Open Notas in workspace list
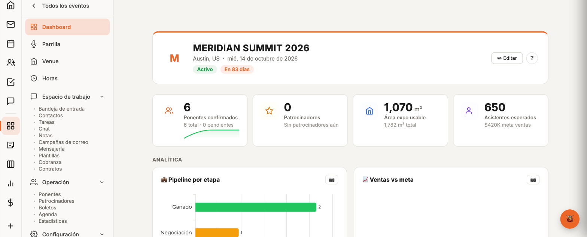Image resolution: width=587 pixels, height=237 pixels. click(x=45, y=136)
